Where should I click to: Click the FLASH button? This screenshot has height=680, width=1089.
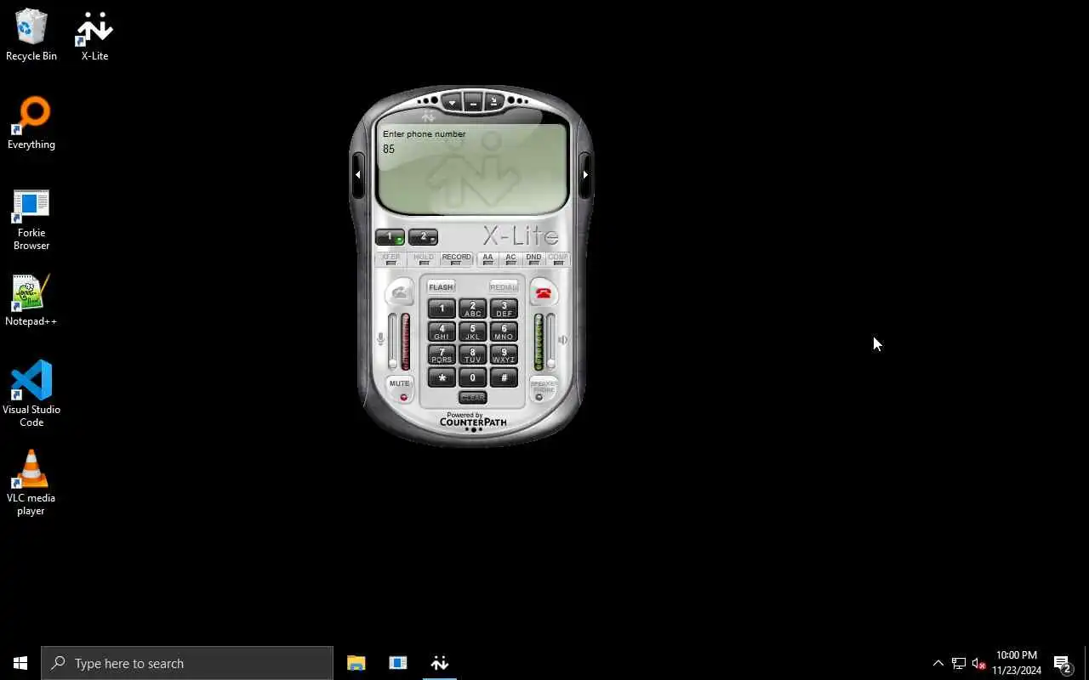441,287
